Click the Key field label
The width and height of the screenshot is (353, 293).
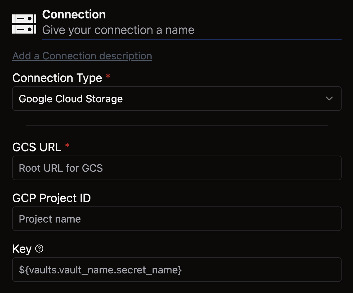pos(22,249)
